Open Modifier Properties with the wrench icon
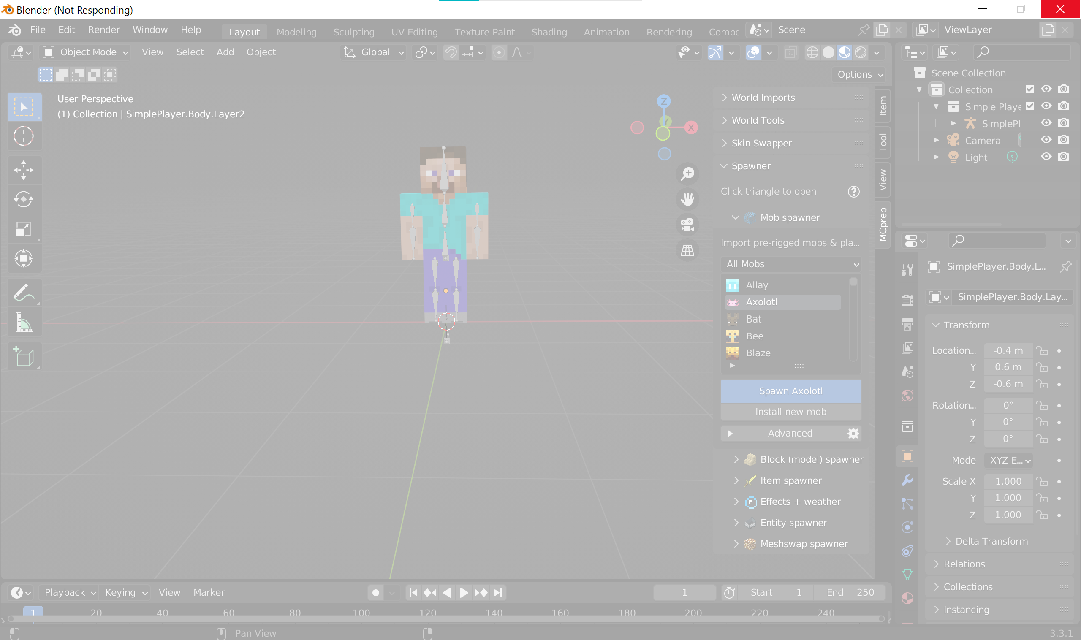Screen dimensions: 1081x640 pos(907,480)
